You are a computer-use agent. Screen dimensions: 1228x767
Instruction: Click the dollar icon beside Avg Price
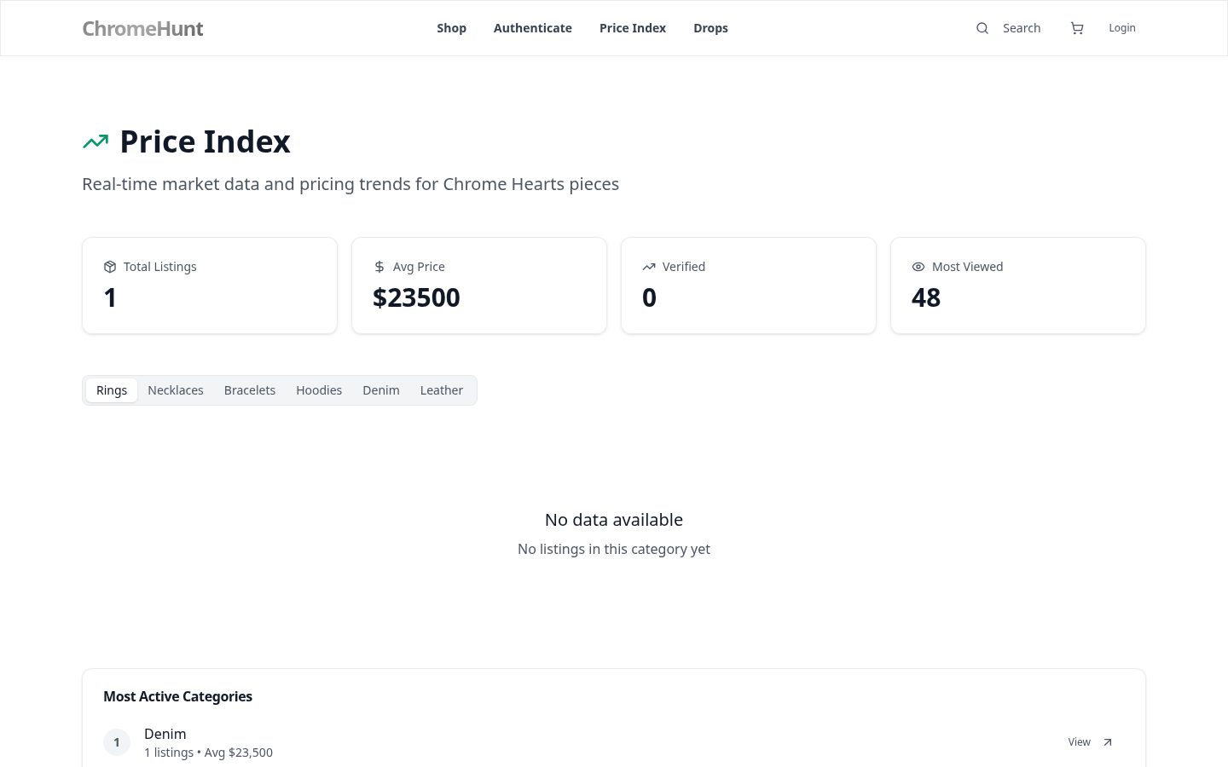pyautogui.click(x=379, y=267)
